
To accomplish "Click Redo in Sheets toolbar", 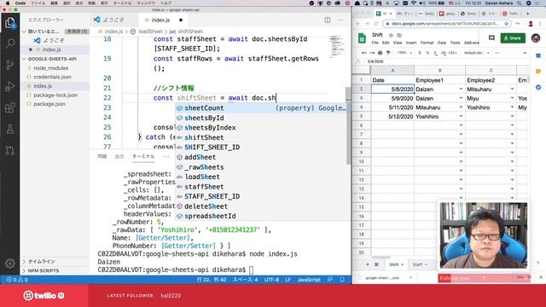I will 372,53.
